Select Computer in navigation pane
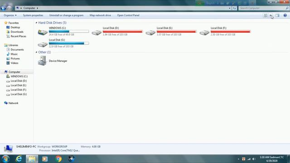The height and width of the screenshot is (163, 290). pyautogui.click(x=14, y=72)
